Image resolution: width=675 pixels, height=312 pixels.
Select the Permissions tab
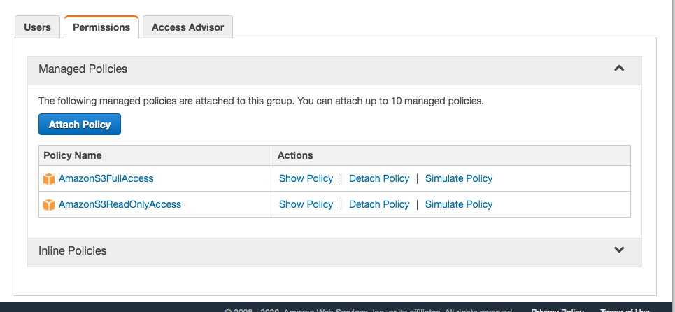(x=101, y=27)
